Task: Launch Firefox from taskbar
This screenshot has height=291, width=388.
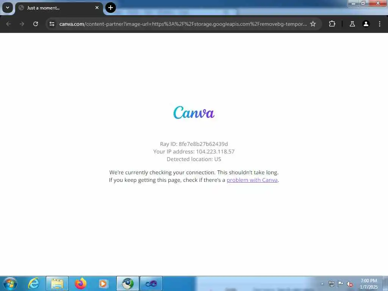Action: click(81, 283)
